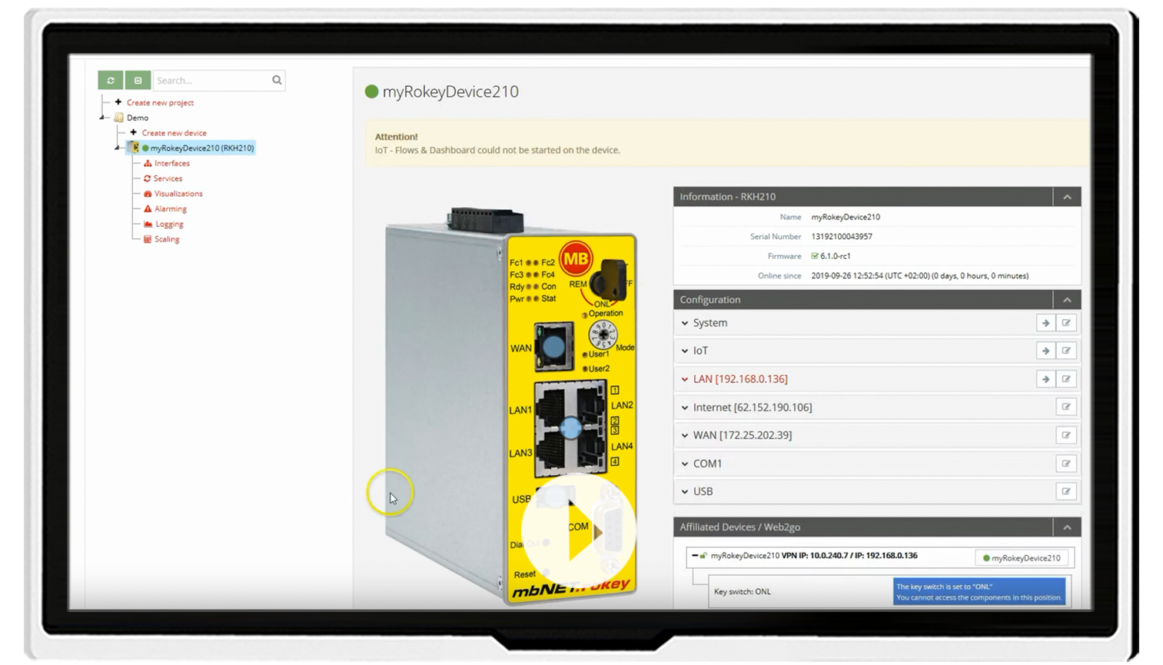Screen dimensions: 1163x665
Task: Collapse the Affiliated Devices / Web2go panel
Action: 1067,527
